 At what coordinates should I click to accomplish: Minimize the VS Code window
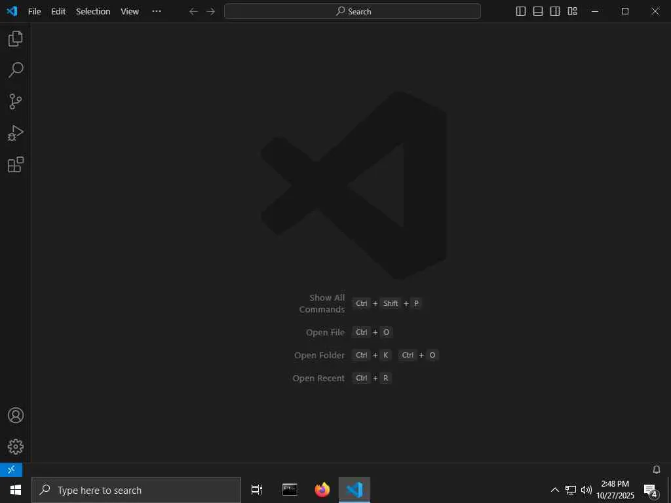coord(595,12)
